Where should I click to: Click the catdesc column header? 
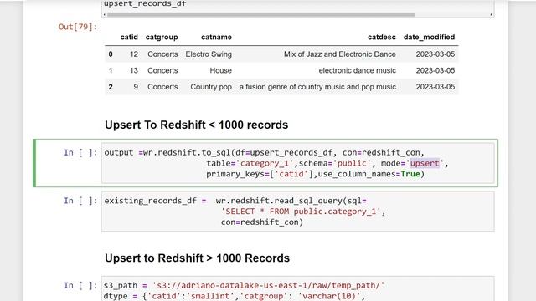point(382,37)
